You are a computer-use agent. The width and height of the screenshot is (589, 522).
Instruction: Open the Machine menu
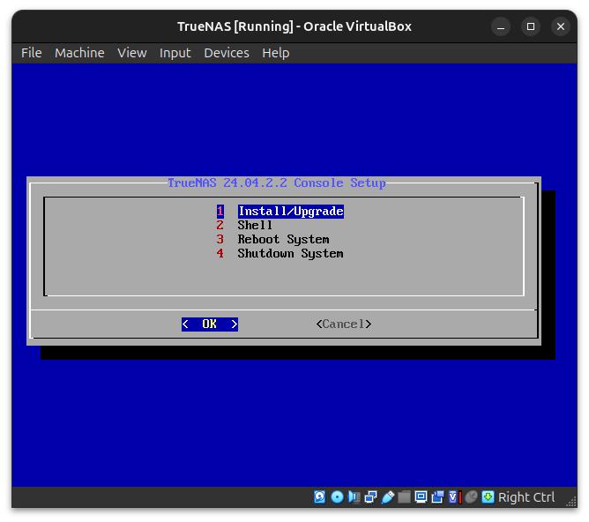coord(79,53)
